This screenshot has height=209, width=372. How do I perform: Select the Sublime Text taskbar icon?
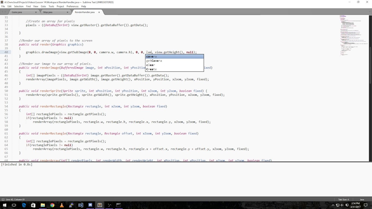click(100, 205)
